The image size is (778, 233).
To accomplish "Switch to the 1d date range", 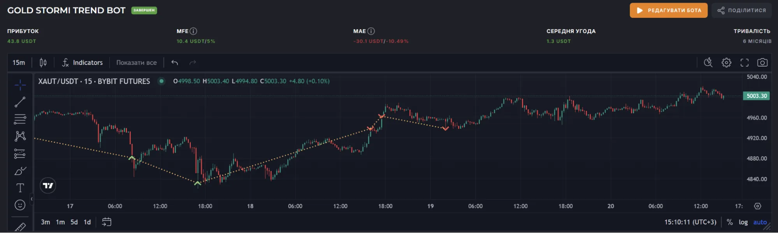I will pyautogui.click(x=87, y=222).
